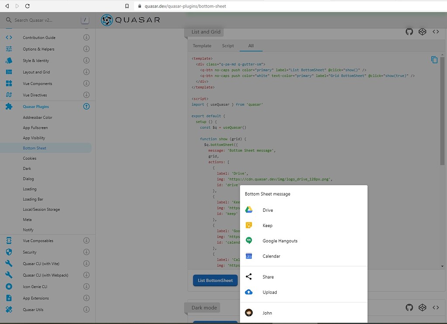The image size is (447, 324).
Task: Switch to the Script tab
Action: click(227, 45)
